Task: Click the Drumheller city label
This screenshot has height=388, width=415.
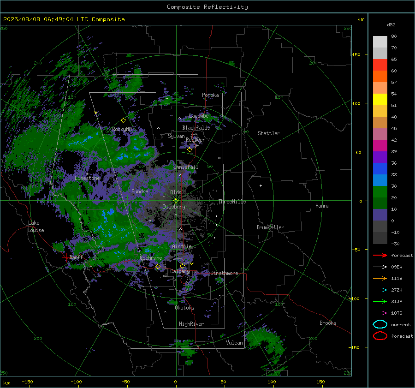Action: [x=270, y=227]
